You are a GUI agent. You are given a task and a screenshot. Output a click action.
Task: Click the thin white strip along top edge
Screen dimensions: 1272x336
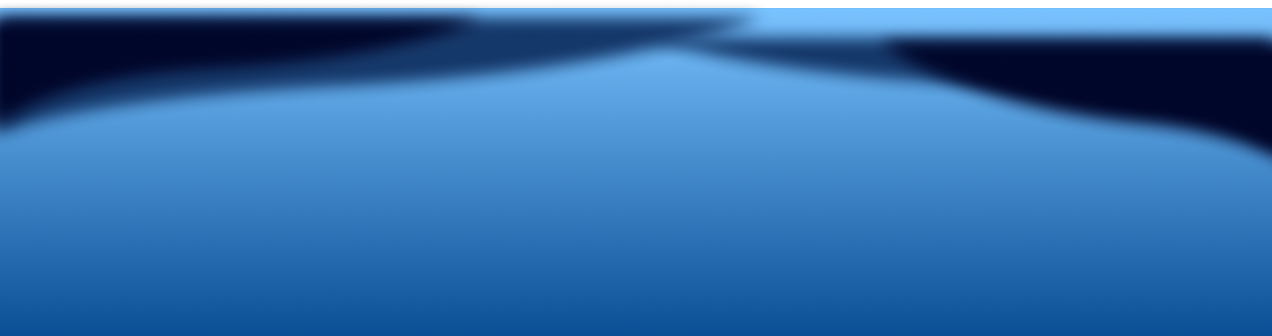(636, 4)
